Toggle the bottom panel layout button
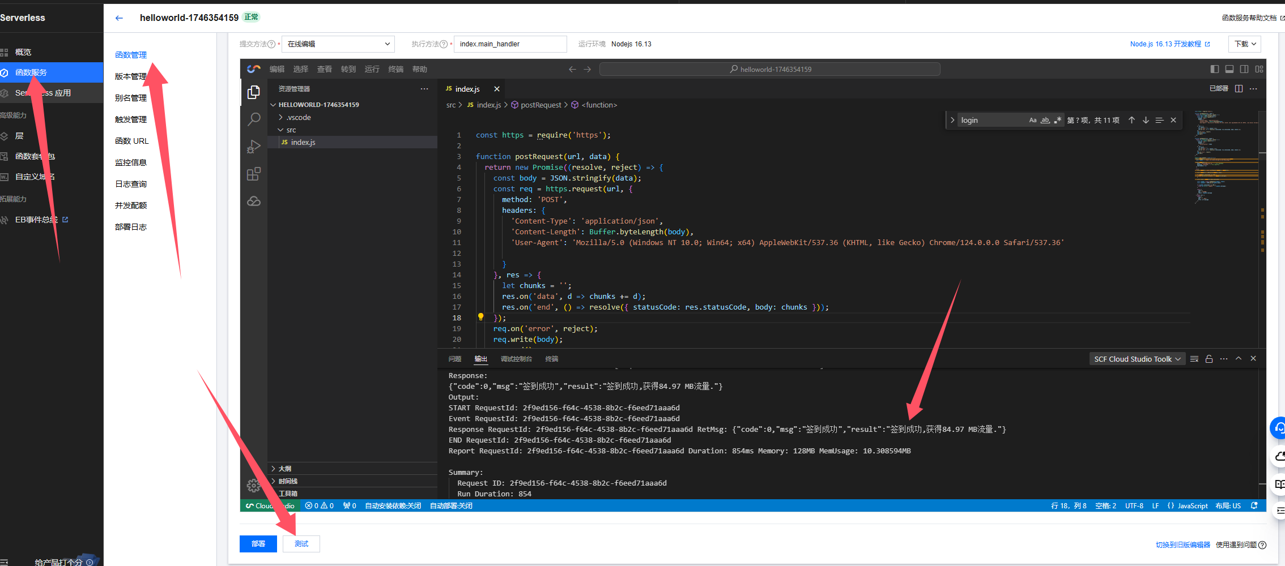The height and width of the screenshot is (566, 1285). [x=1229, y=69]
